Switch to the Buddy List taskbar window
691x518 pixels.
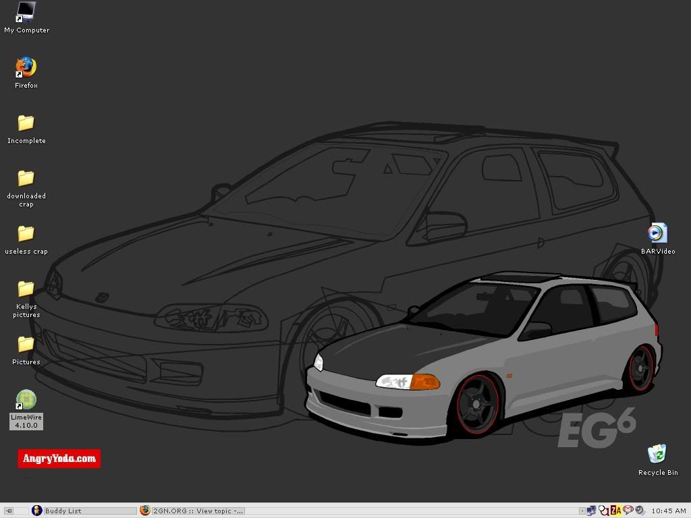click(84, 511)
